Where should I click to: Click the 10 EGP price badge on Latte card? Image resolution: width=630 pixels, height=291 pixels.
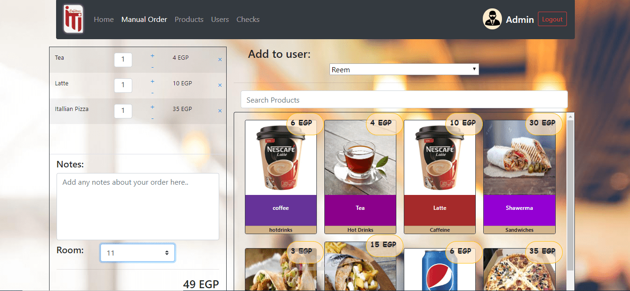coord(464,124)
